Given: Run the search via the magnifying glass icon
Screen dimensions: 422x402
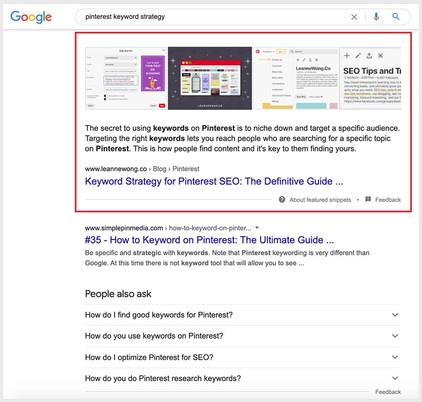Looking at the screenshot, I should click(396, 17).
